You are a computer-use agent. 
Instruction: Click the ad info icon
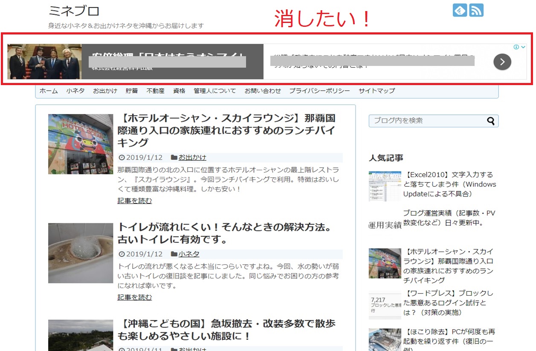point(516,47)
